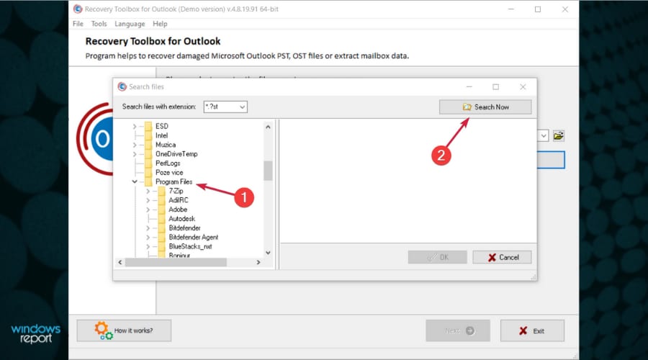Expand the Adobe folder node

pyautogui.click(x=148, y=210)
